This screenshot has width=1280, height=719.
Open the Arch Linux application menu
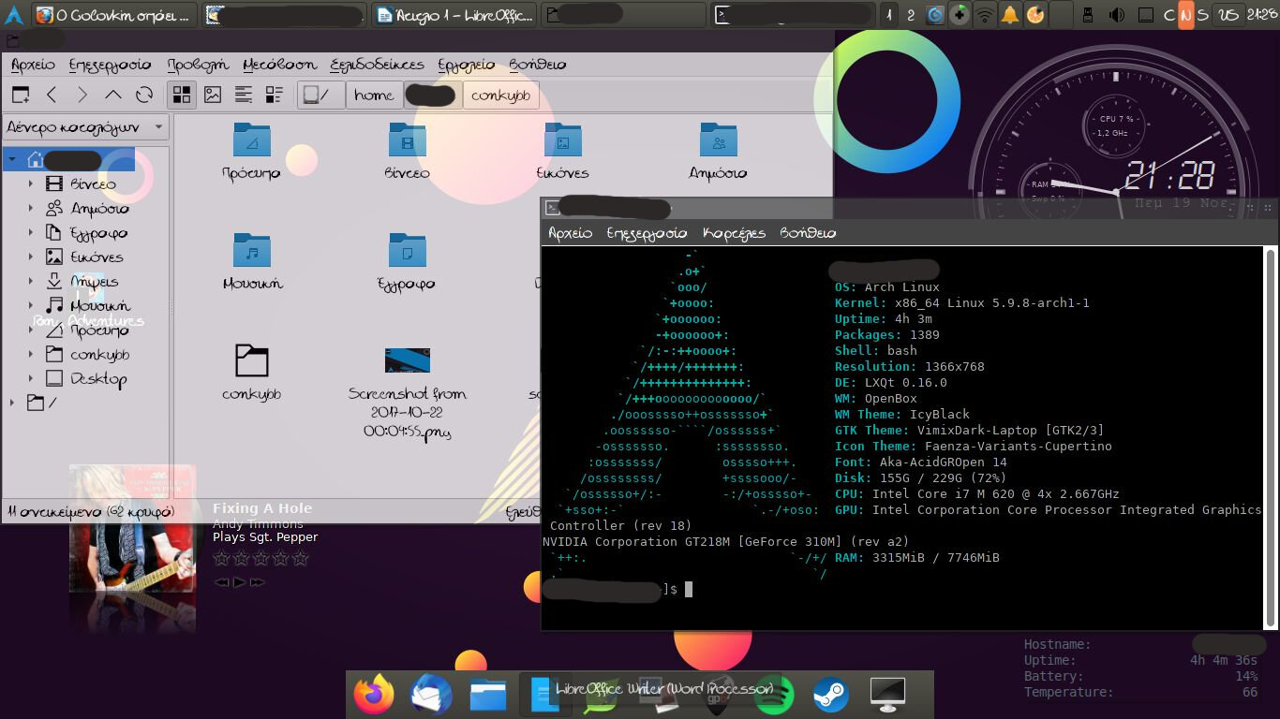tap(14, 15)
